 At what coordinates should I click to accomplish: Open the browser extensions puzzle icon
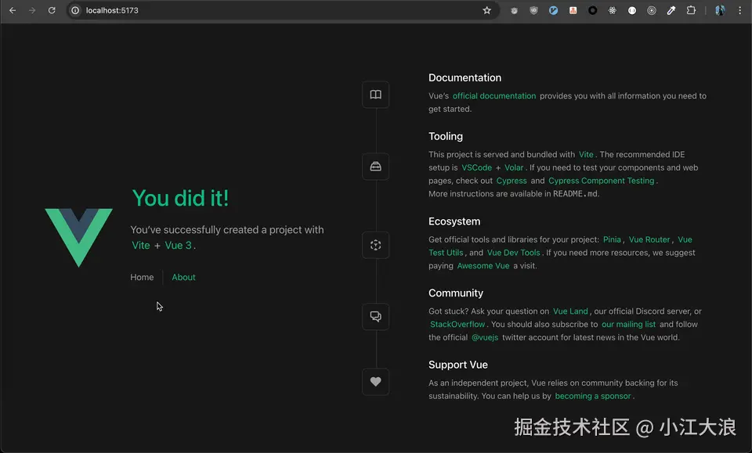pyautogui.click(x=692, y=11)
